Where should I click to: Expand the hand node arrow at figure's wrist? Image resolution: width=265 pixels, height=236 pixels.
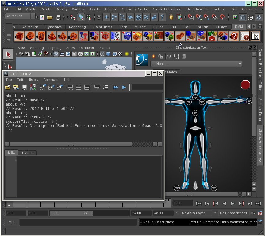pos(249,101)
